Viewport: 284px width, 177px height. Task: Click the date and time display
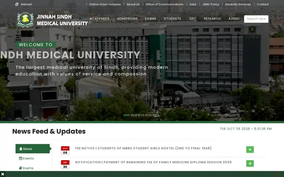(246, 129)
